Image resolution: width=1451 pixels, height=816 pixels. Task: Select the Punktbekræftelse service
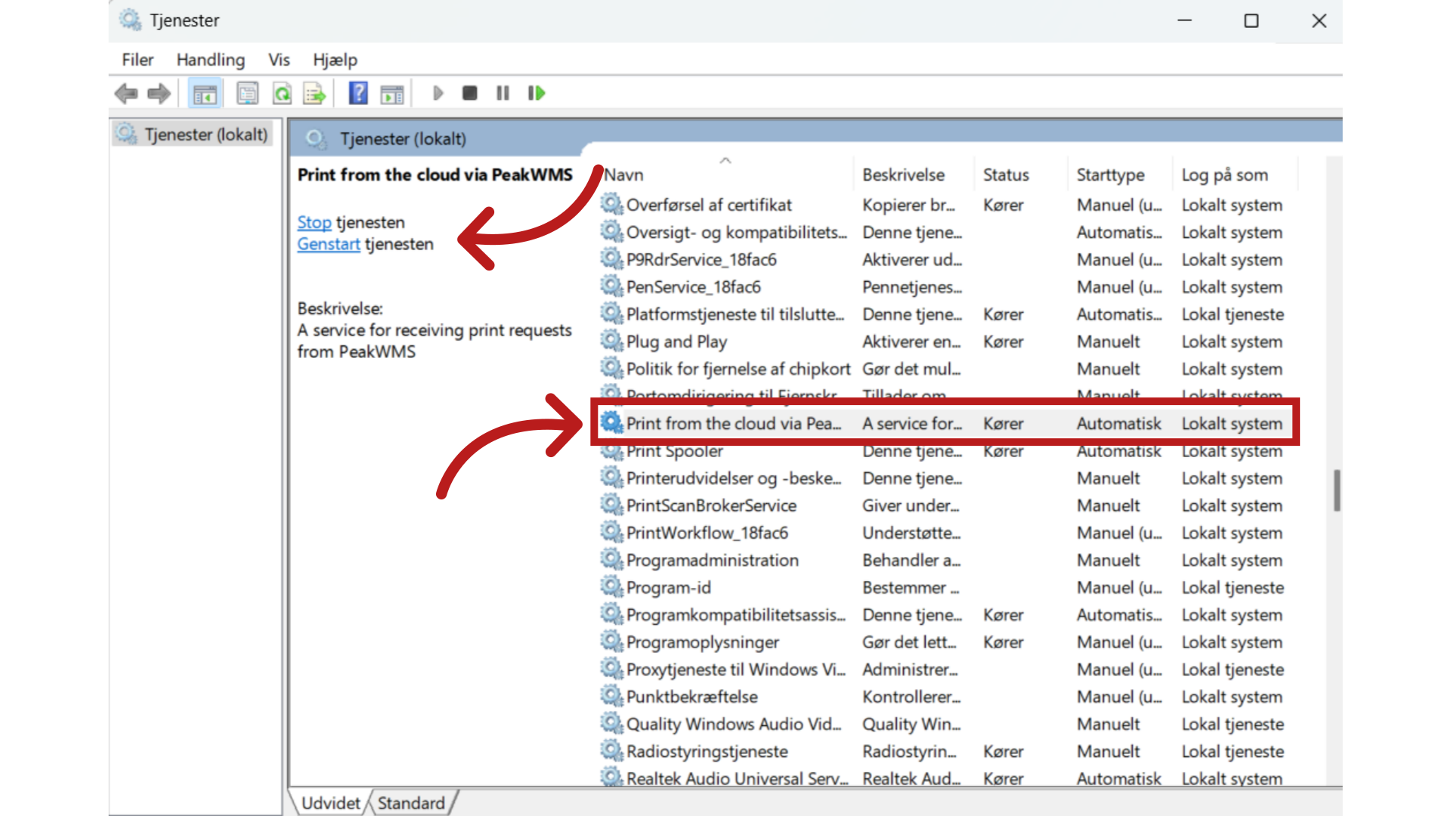[692, 697]
